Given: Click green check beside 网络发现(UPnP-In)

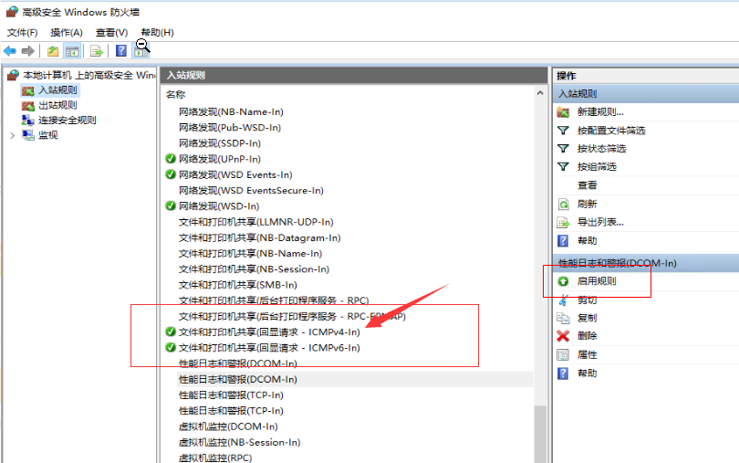Looking at the screenshot, I should pyautogui.click(x=171, y=159).
